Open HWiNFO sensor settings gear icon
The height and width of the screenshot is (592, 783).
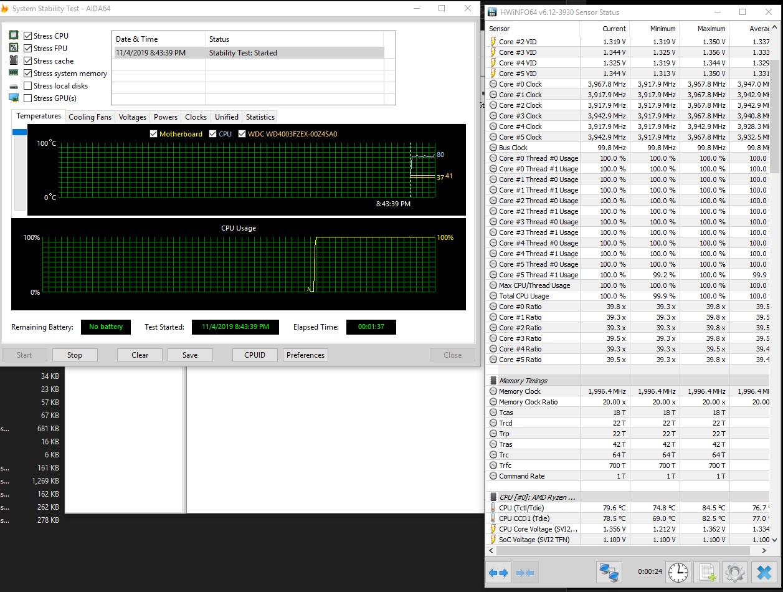736,572
